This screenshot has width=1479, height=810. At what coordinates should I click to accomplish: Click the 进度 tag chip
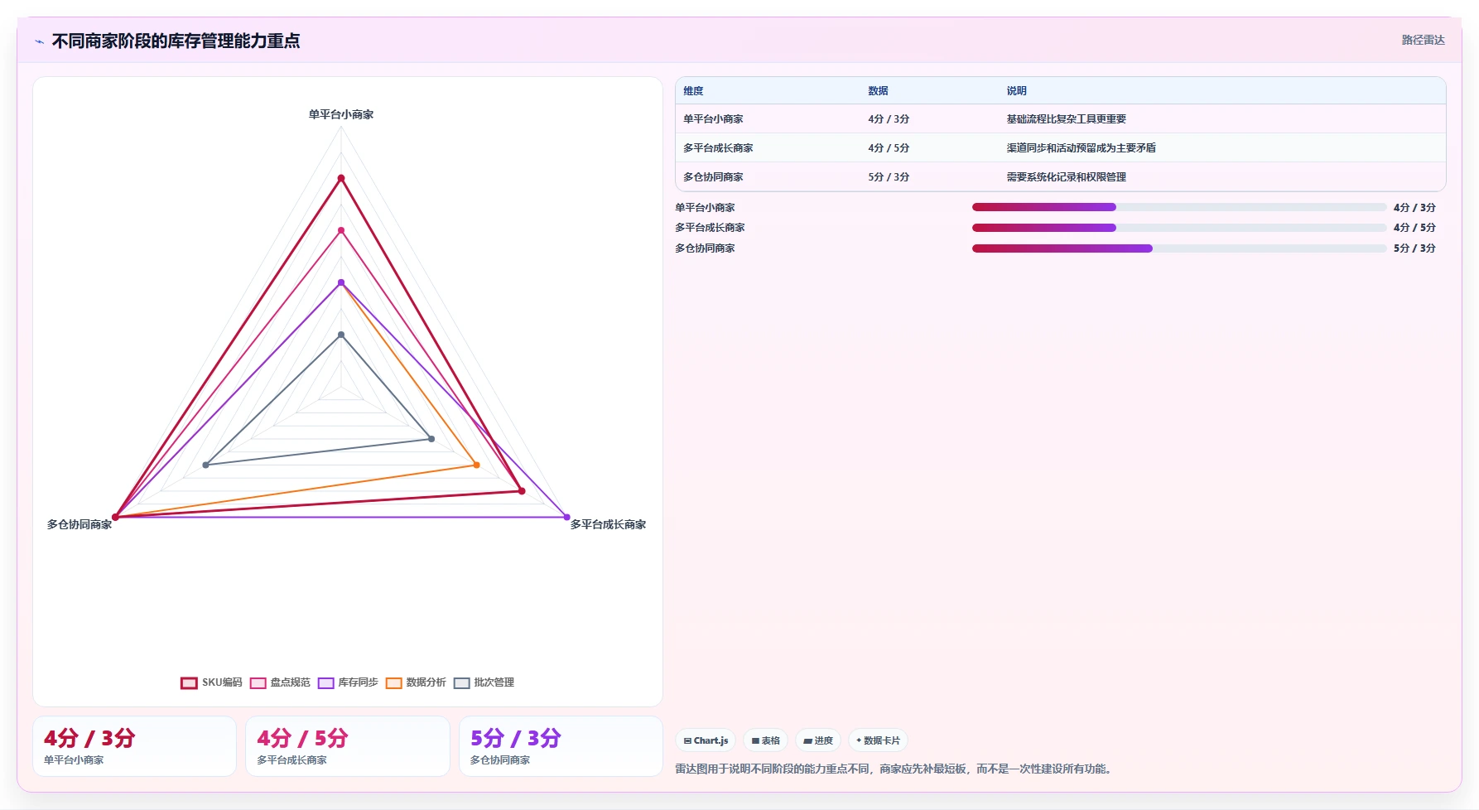click(x=818, y=740)
